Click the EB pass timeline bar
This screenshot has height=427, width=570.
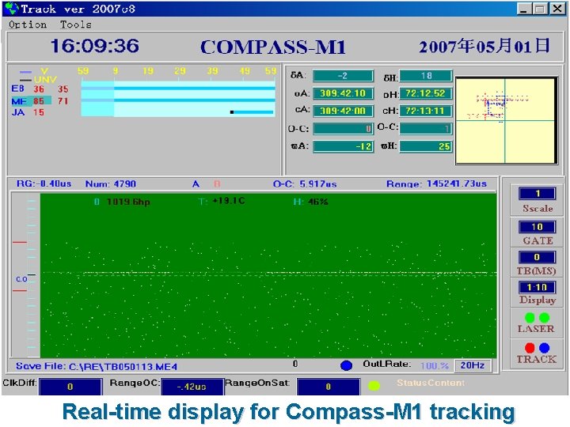coord(178,89)
